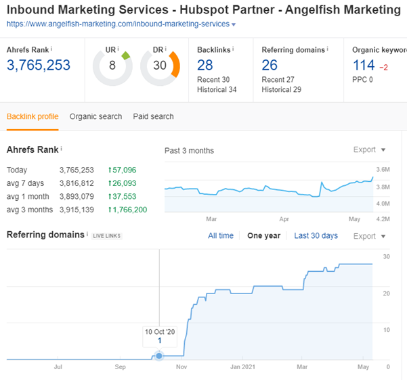Click the DR info icon
This screenshot has width=407, height=380.
point(166,49)
